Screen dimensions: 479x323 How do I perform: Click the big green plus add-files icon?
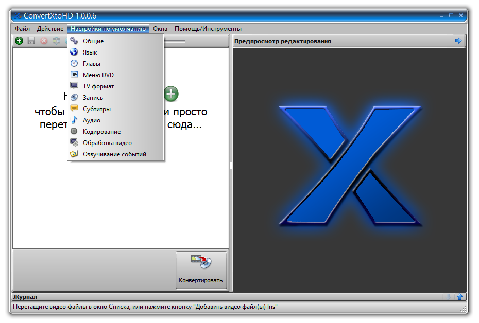(171, 94)
